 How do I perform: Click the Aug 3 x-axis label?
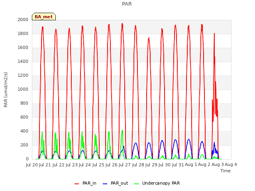point(218,165)
